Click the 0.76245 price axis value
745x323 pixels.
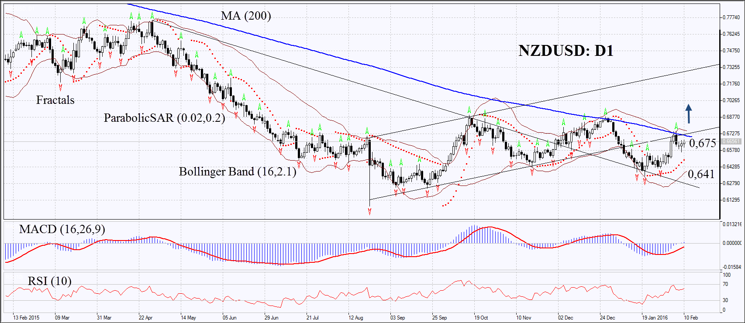click(x=731, y=34)
